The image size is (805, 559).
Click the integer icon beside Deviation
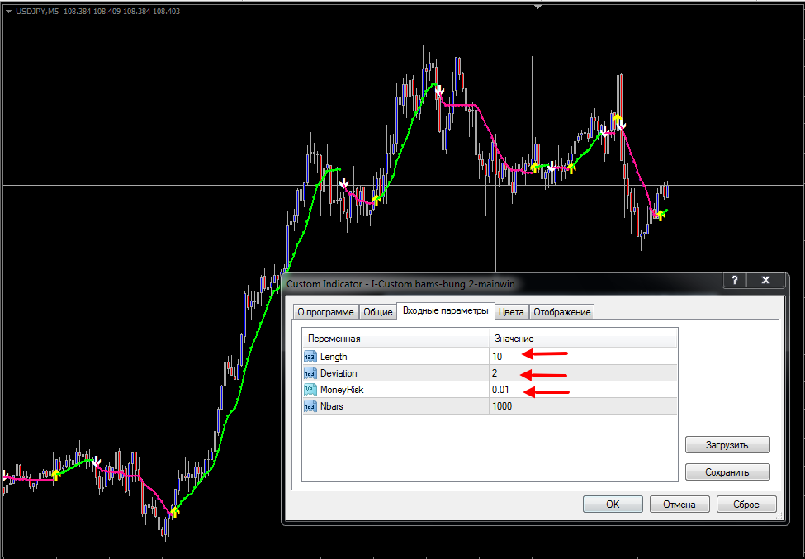pyautogui.click(x=310, y=373)
